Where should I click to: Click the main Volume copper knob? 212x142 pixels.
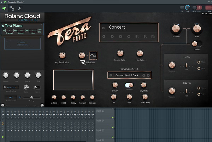click(176, 29)
